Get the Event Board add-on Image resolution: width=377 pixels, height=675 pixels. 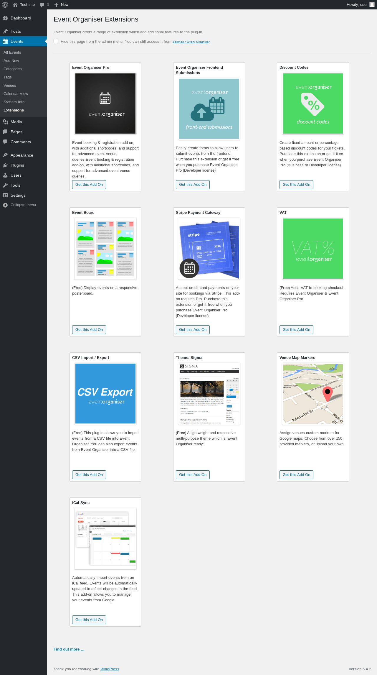[x=89, y=330]
